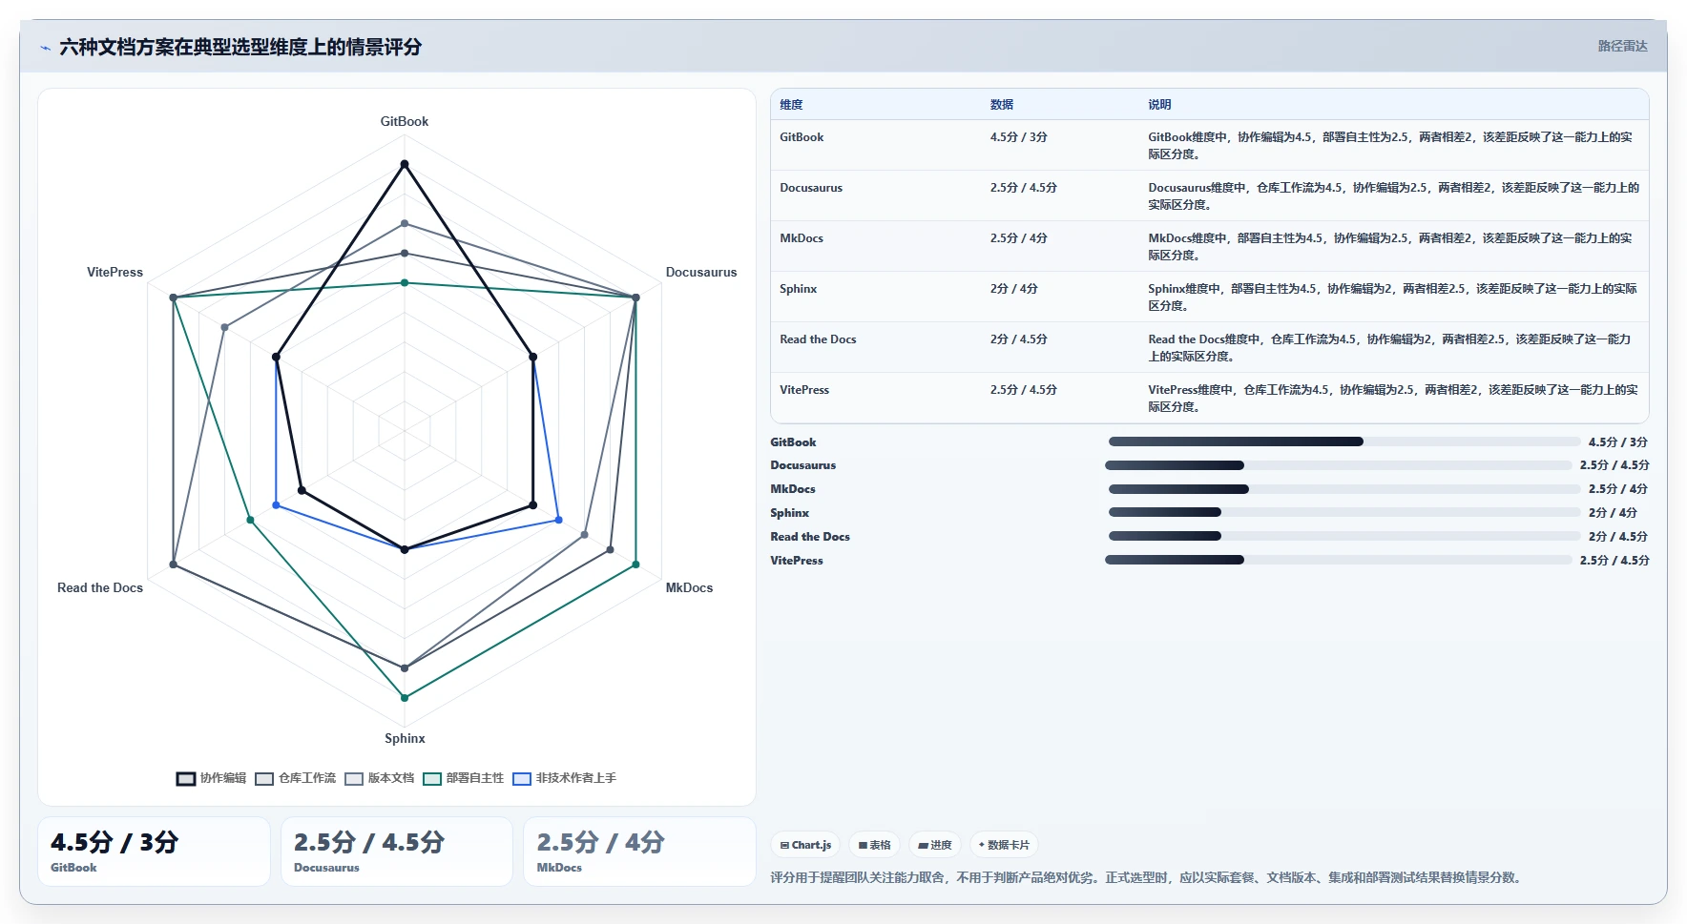This screenshot has height=924, width=1687.
Task: Click the outermost dark point on the GitBook axis
Action: click(x=405, y=164)
